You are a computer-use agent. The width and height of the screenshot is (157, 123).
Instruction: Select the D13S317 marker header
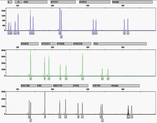pos(48,44)
